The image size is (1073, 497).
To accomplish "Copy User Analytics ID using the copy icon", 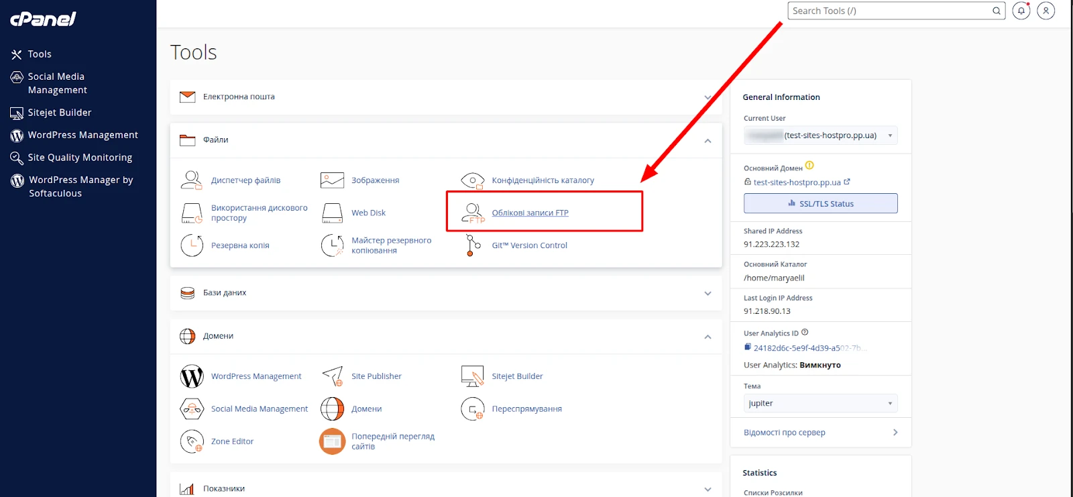I will pyautogui.click(x=748, y=347).
